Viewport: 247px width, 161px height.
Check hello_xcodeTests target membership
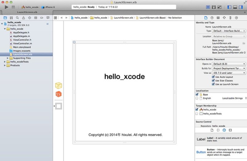pyautogui.click(x=197, y=114)
